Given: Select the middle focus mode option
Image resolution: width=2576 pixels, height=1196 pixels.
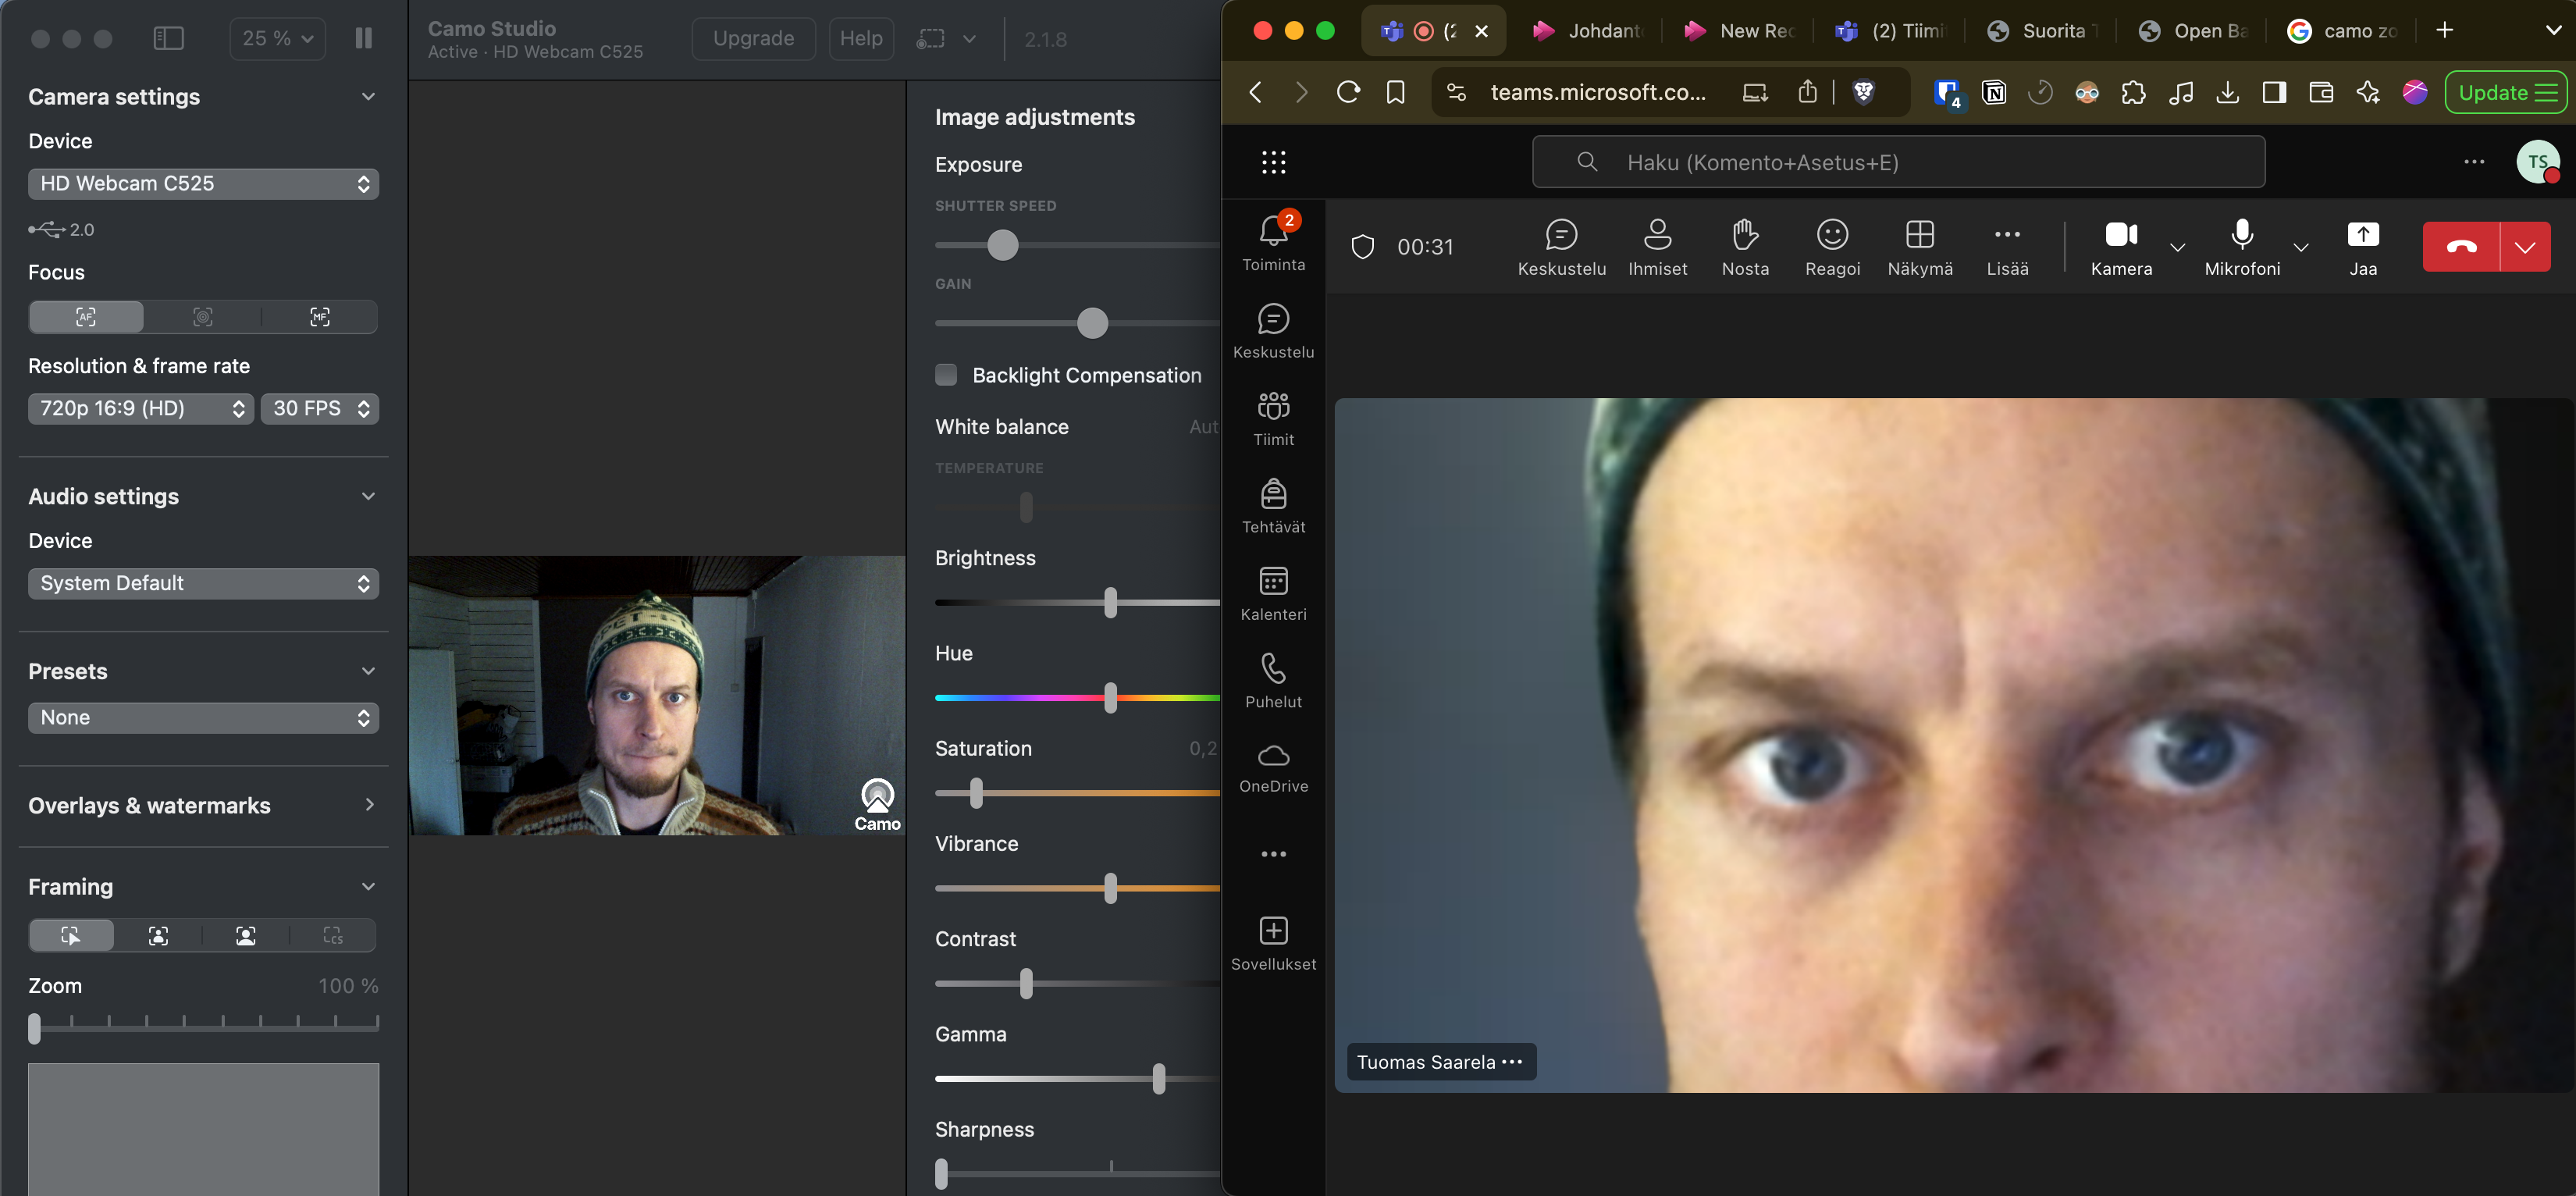Looking at the screenshot, I should (203, 317).
